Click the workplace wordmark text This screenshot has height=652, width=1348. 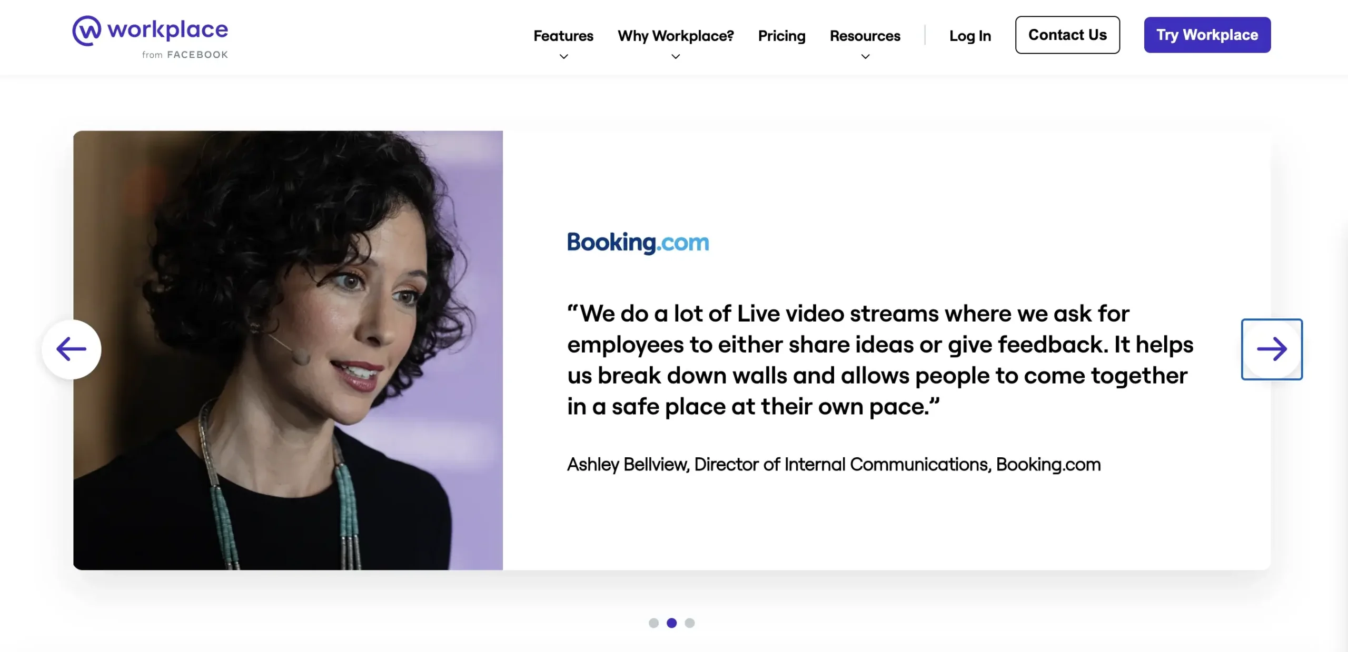point(167,29)
